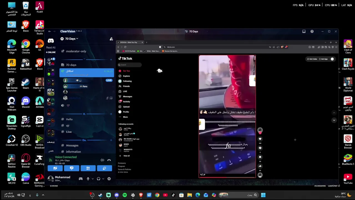Expand microphone input options arrow

click(92, 179)
